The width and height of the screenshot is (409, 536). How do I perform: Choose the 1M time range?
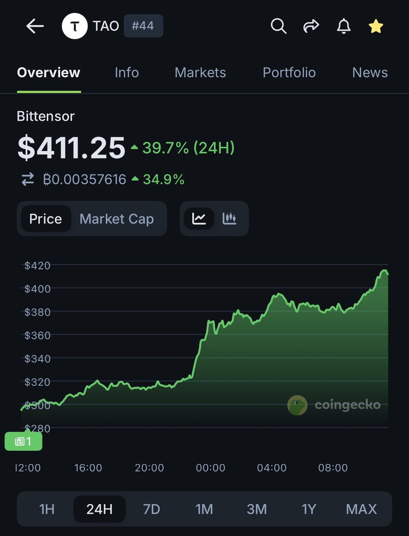pyautogui.click(x=204, y=509)
